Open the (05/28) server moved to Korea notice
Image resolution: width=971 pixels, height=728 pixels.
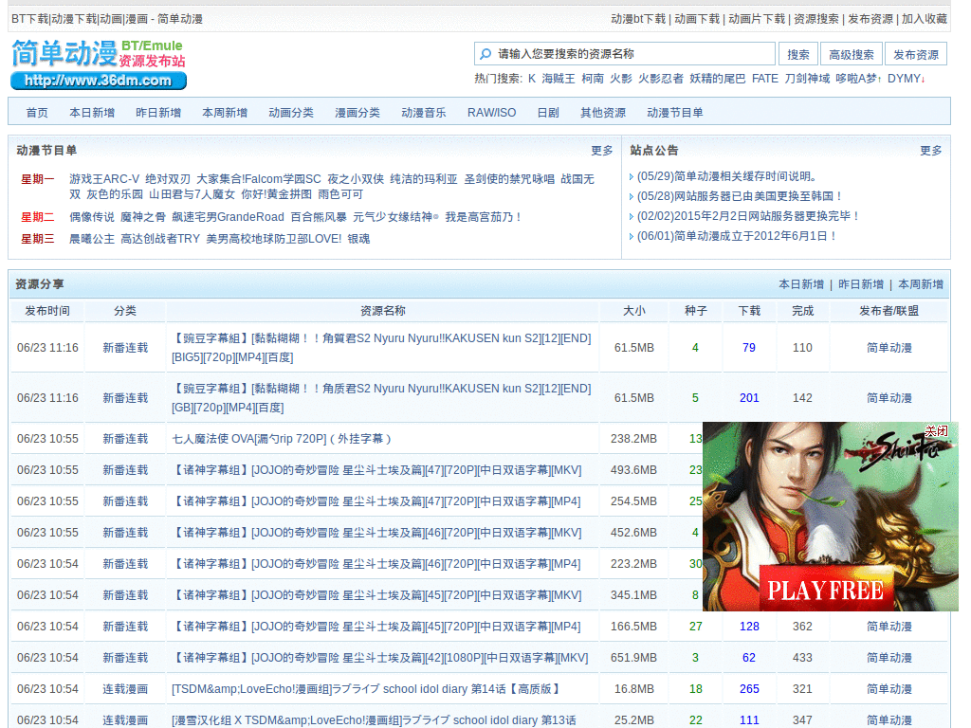740,196
